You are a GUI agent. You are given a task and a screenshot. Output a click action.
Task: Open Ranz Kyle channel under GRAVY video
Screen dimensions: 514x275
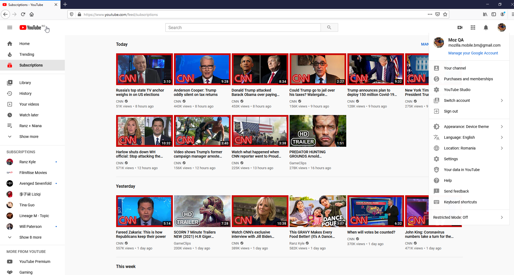pyautogui.click(x=297, y=243)
